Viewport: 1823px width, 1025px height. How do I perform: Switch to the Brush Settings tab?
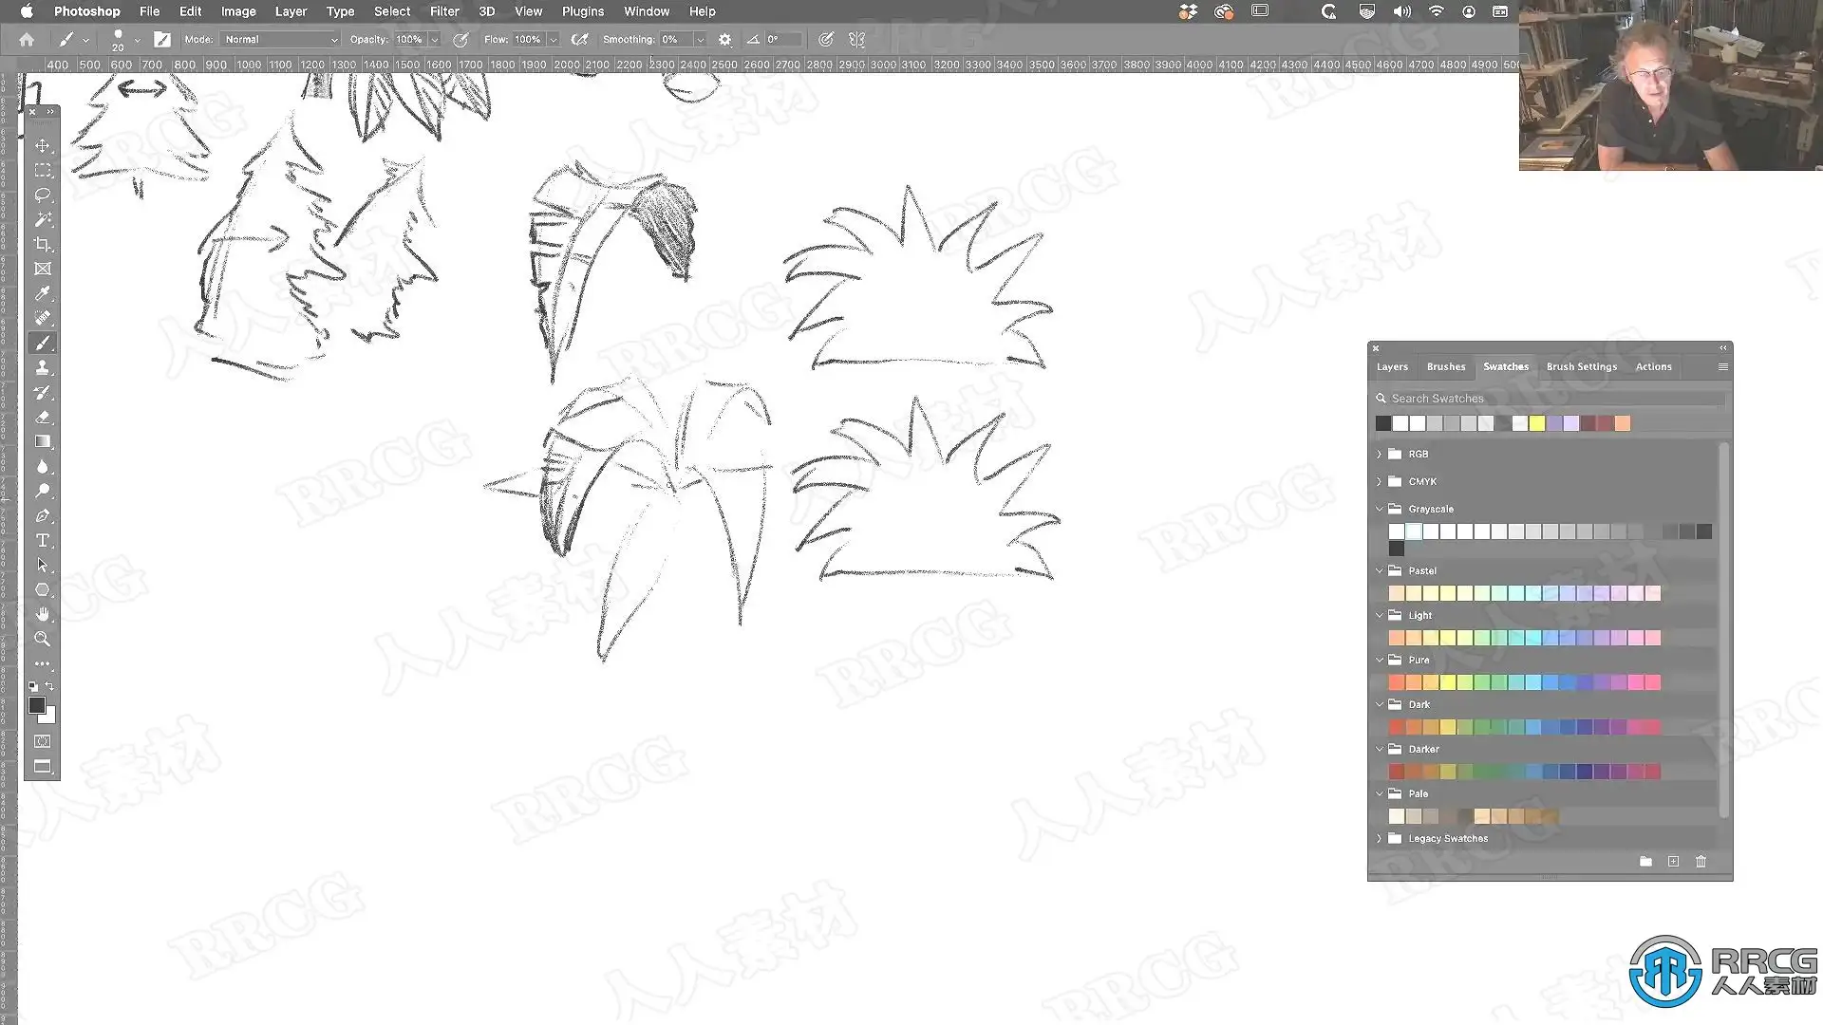pyautogui.click(x=1581, y=367)
